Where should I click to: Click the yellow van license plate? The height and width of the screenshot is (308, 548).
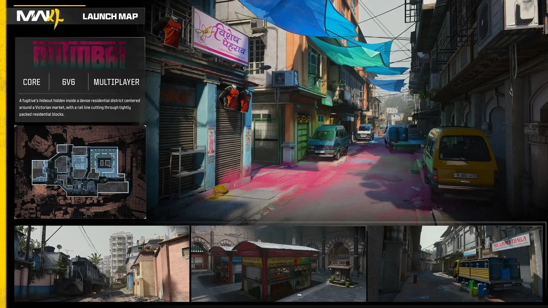tap(466, 176)
